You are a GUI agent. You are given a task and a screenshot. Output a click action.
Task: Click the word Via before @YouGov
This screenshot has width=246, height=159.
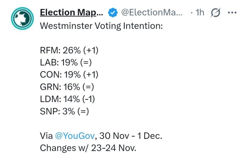point(46,136)
